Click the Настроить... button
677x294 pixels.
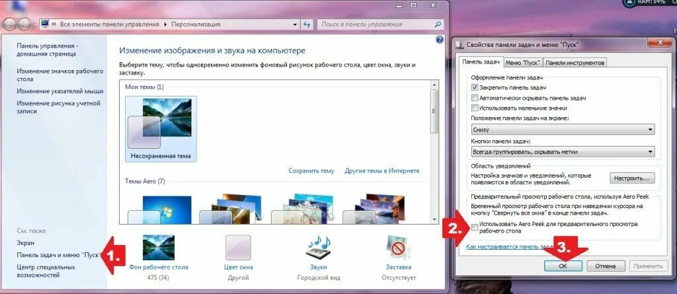(x=632, y=178)
